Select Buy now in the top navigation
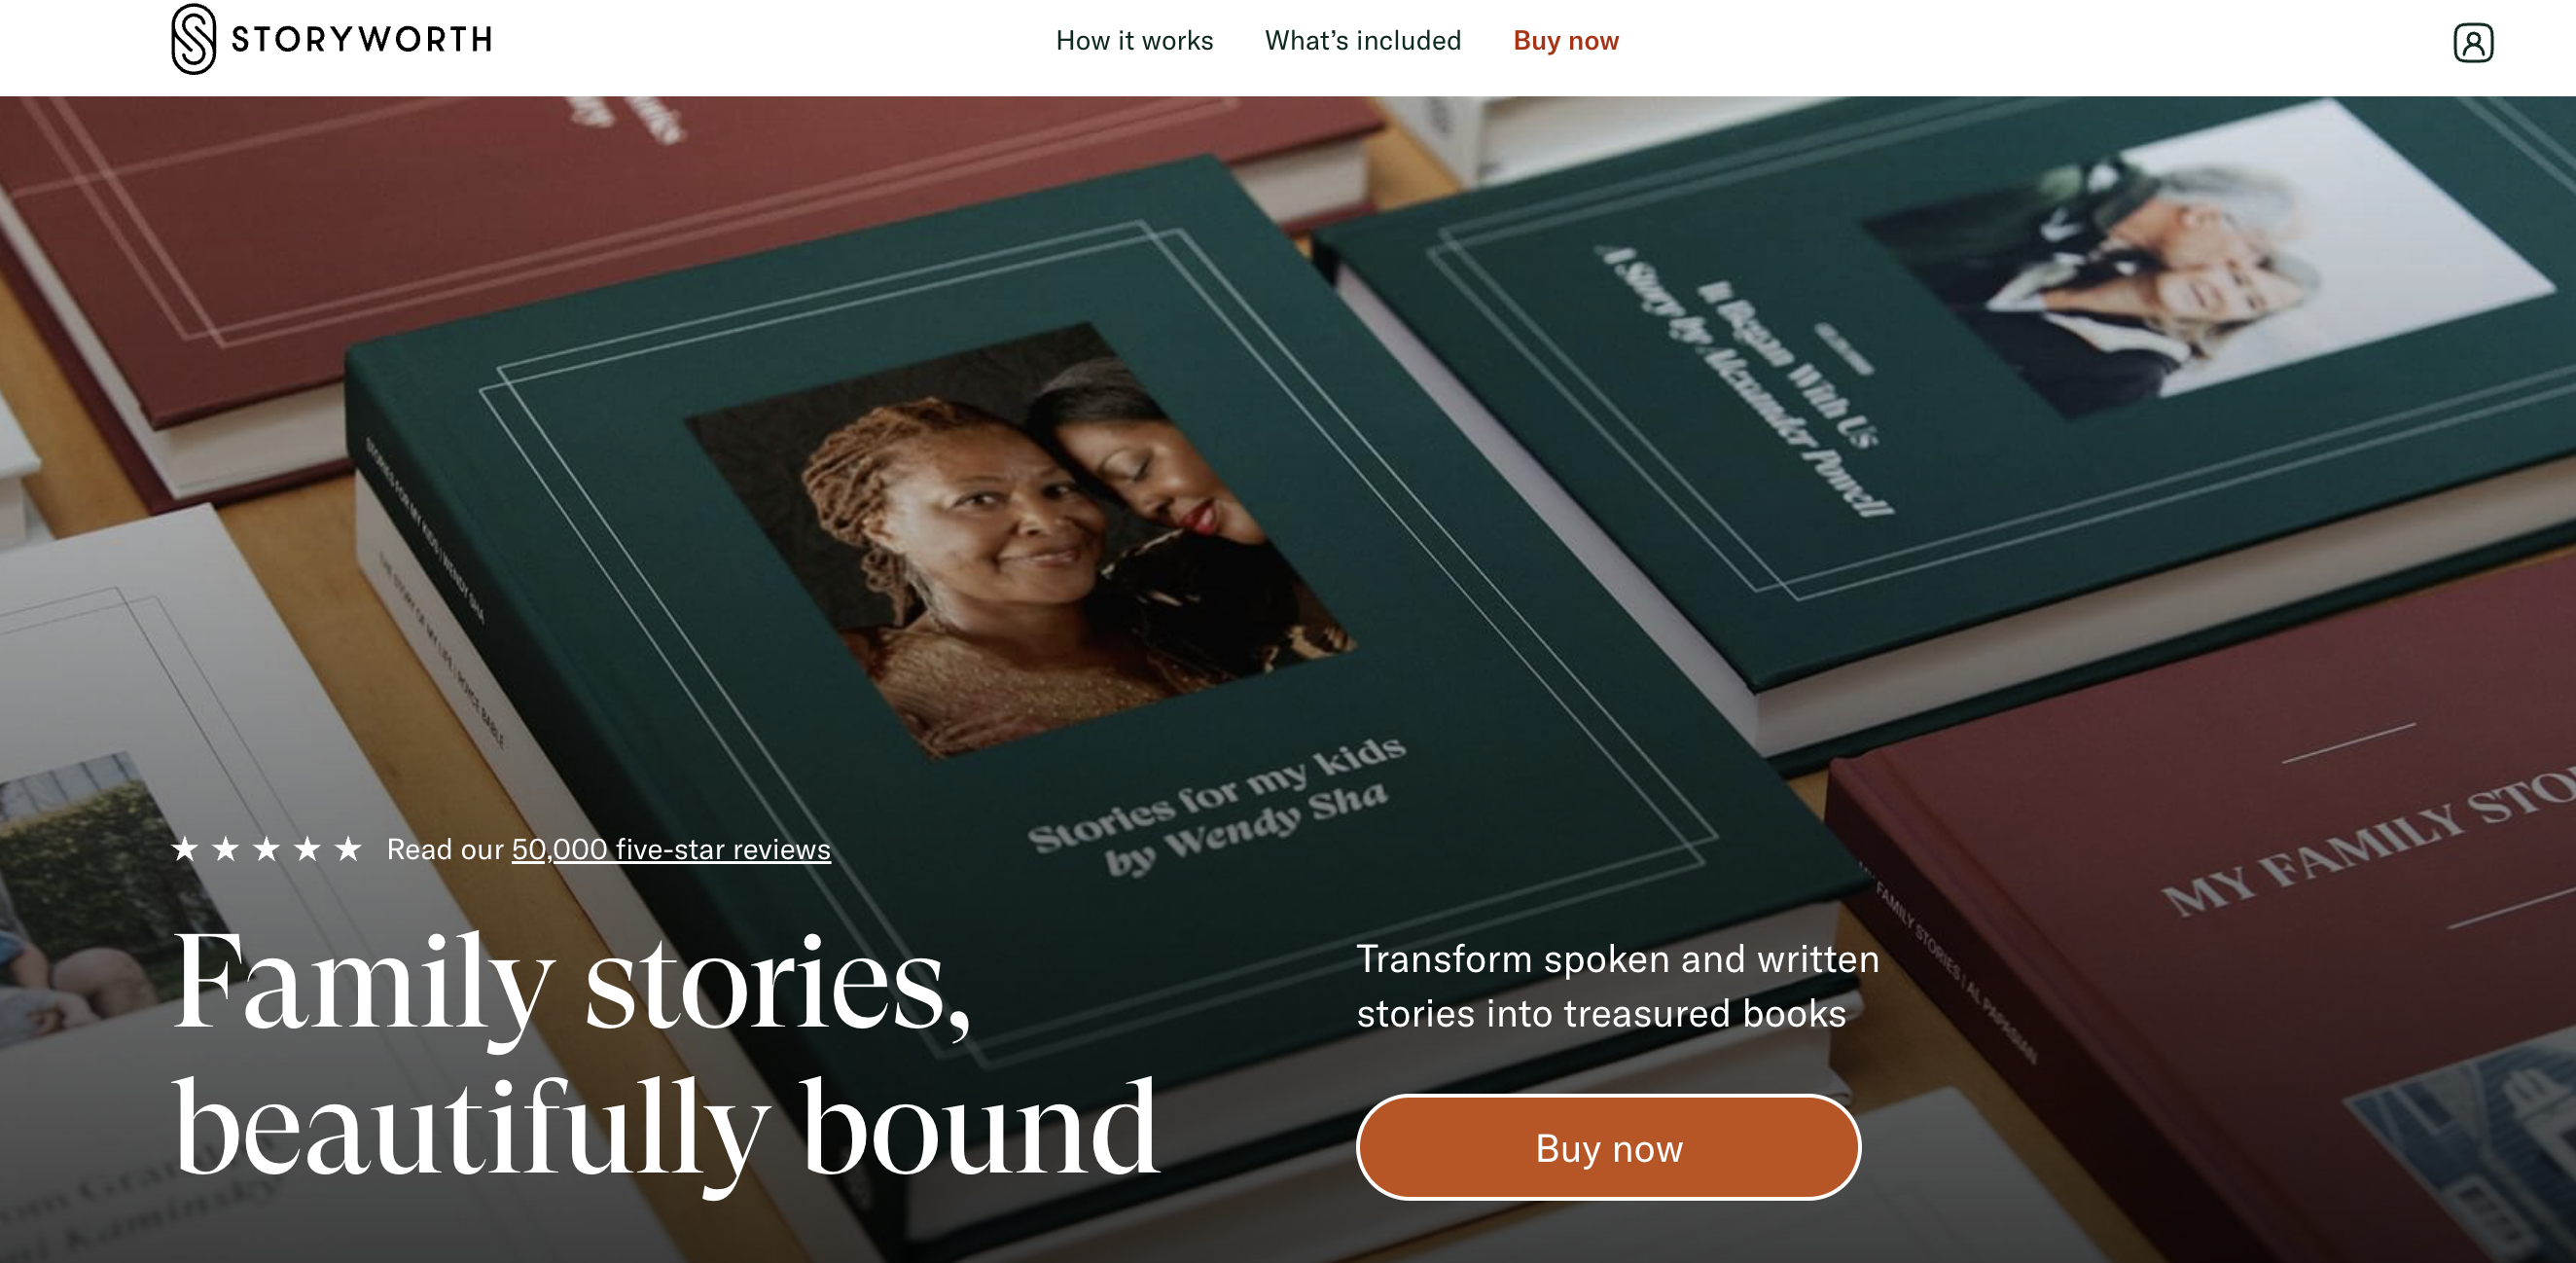Image resolution: width=2576 pixels, height=1263 pixels. 1565,41
